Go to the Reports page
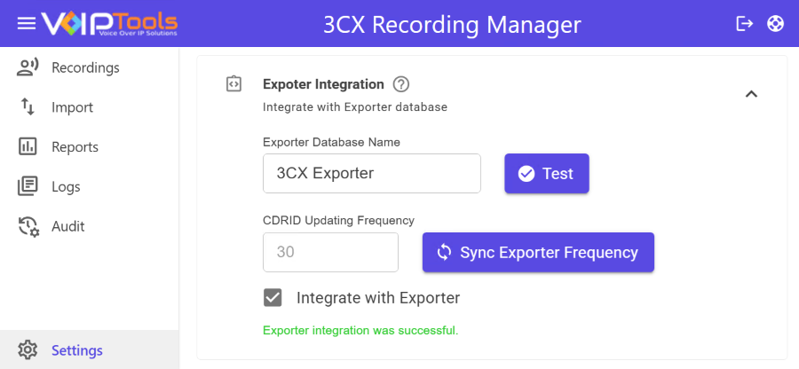This screenshot has height=369, width=799. click(75, 147)
